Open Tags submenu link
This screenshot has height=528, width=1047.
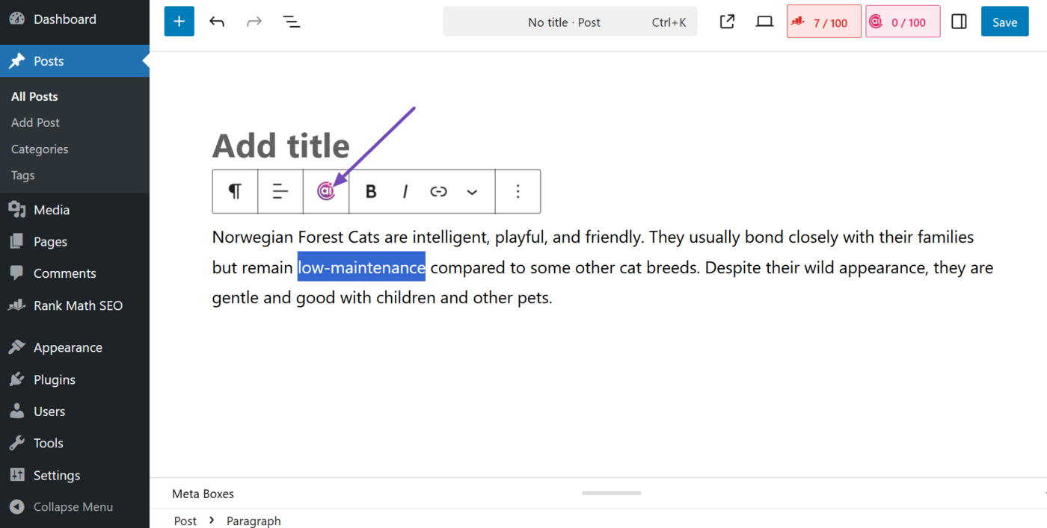coord(23,176)
